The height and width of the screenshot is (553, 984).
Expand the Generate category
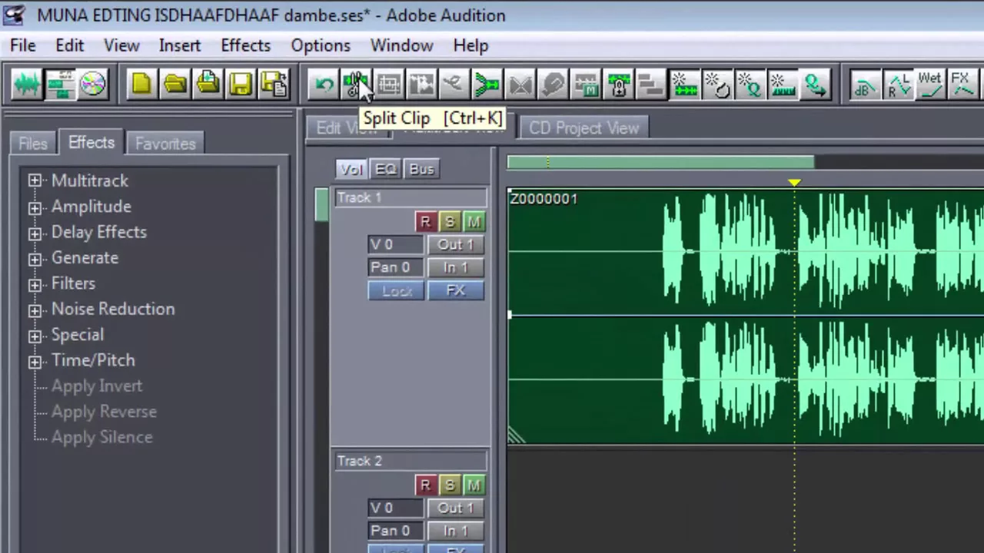(35, 259)
